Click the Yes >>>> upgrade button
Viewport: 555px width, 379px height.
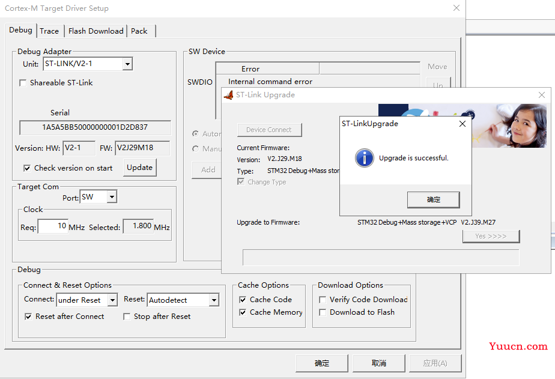(491, 236)
